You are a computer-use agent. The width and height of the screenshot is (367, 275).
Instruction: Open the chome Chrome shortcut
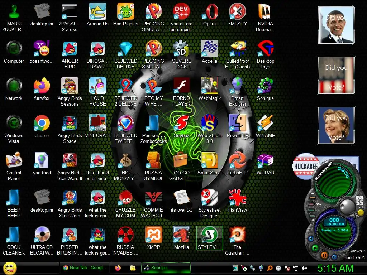point(42,126)
